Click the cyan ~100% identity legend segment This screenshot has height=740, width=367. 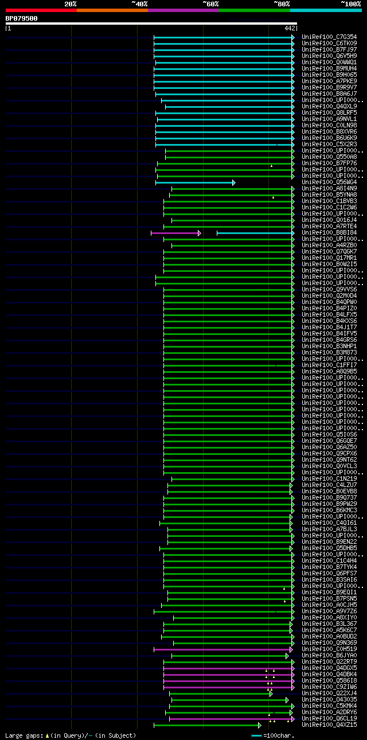point(326,10)
